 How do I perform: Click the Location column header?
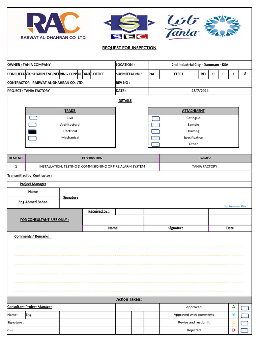click(205, 158)
